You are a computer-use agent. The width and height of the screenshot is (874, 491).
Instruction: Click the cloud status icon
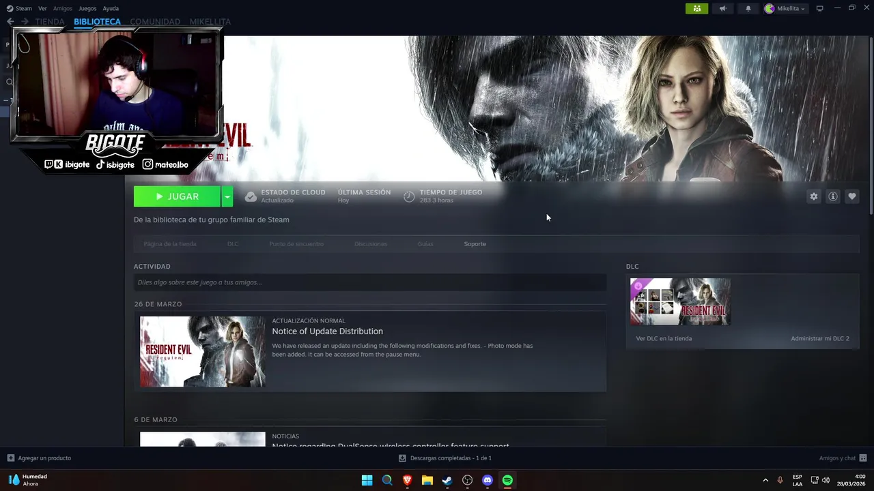pos(251,196)
